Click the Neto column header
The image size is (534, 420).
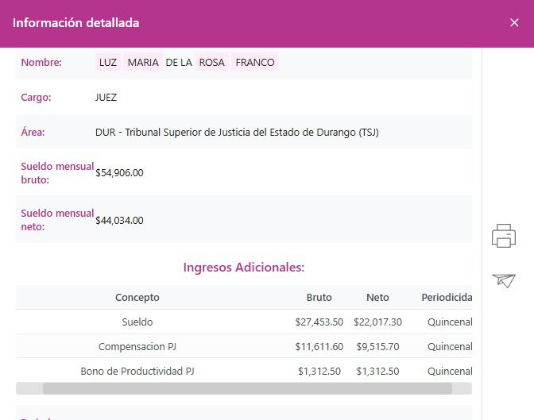point(377,298)
